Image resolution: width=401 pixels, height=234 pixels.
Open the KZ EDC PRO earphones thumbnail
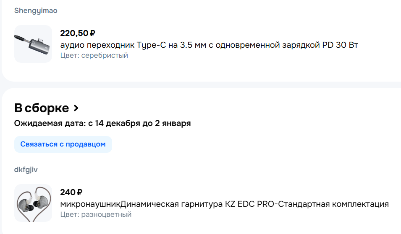click(33, 203)
